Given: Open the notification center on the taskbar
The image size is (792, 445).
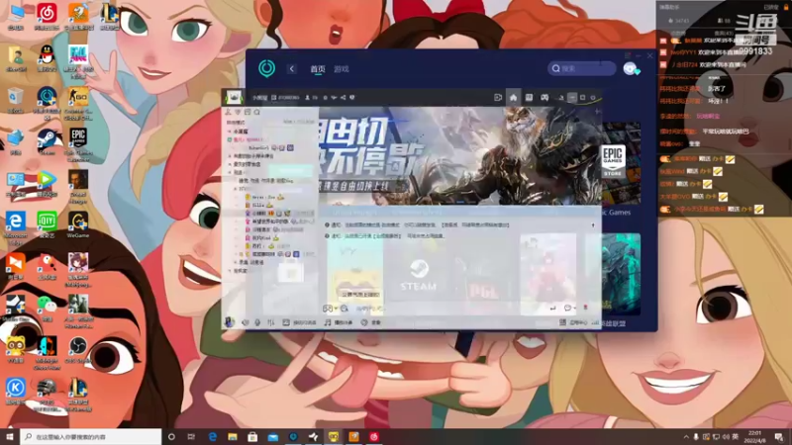Looking at the screenshot, I should tap(779, 436).
